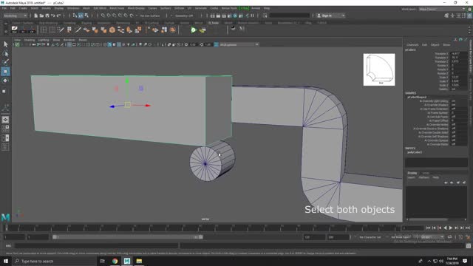Click the orange round shelf icon beside the grid
The width and height of the screenshot is (473, 266).
[172, 30]
